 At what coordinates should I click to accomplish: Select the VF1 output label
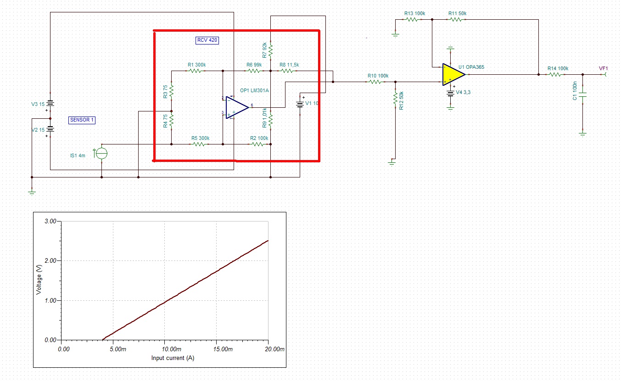tap(603, 69)
